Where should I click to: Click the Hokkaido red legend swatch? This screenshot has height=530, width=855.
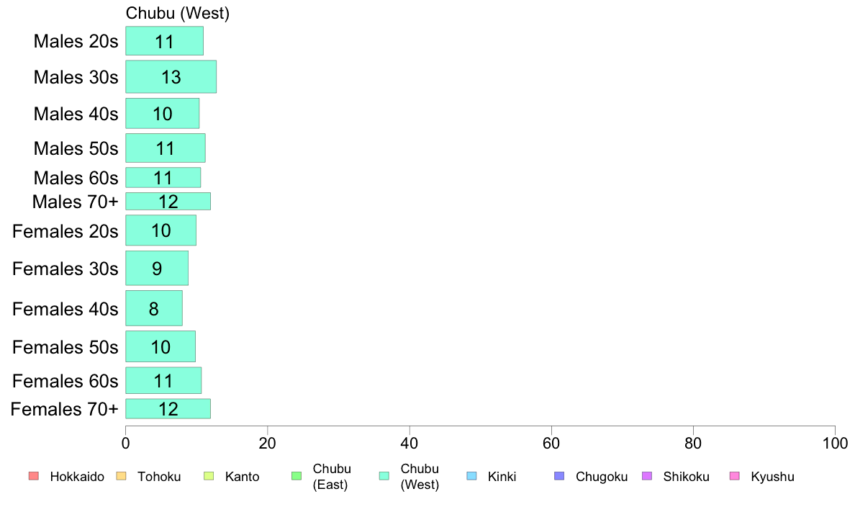click(34, 476)
